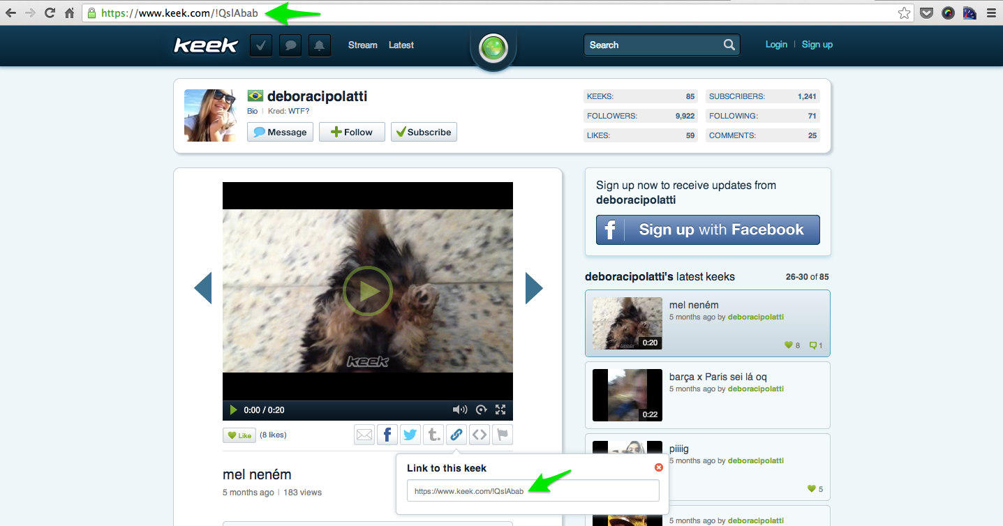This screenshot has width=1003, height=526.
Task: Like this keek button
Action: coord(239,435)
